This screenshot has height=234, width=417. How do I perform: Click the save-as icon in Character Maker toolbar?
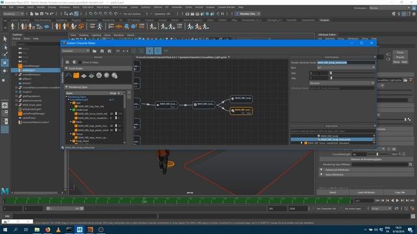109,51
